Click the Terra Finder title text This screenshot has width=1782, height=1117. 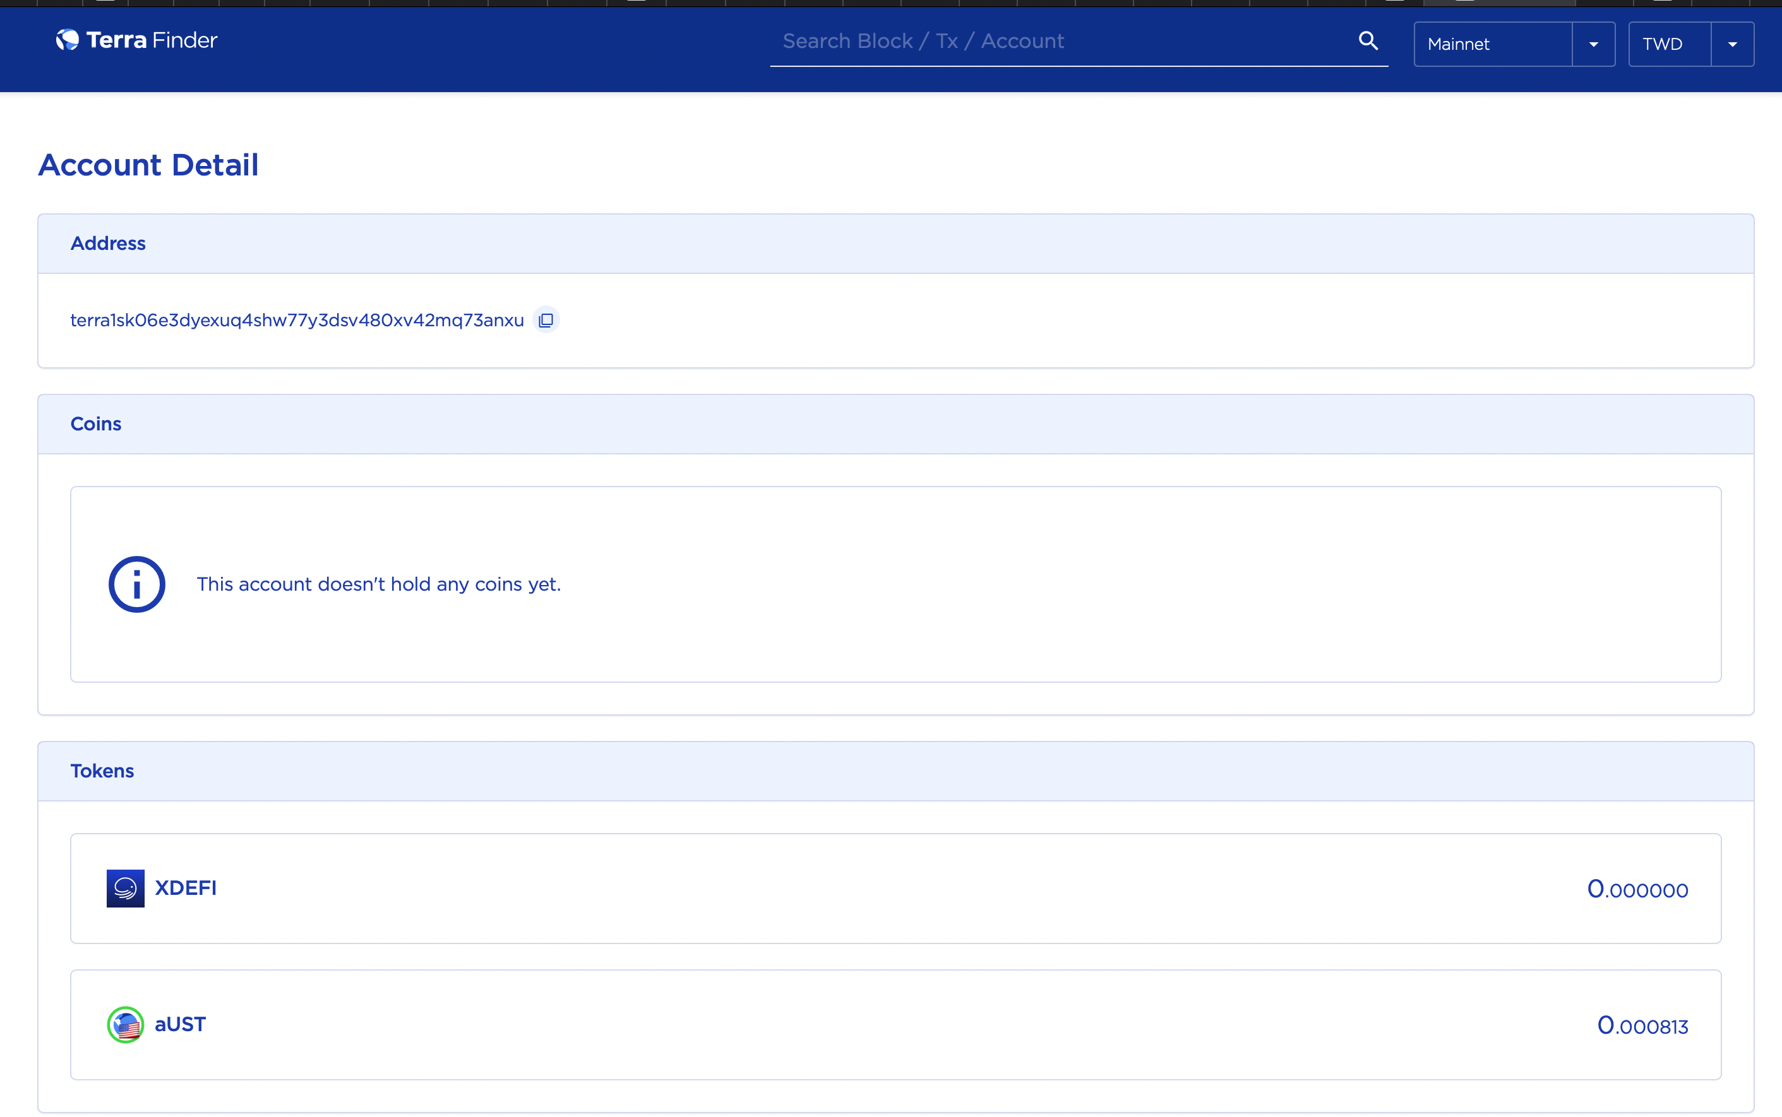(152, 40)
